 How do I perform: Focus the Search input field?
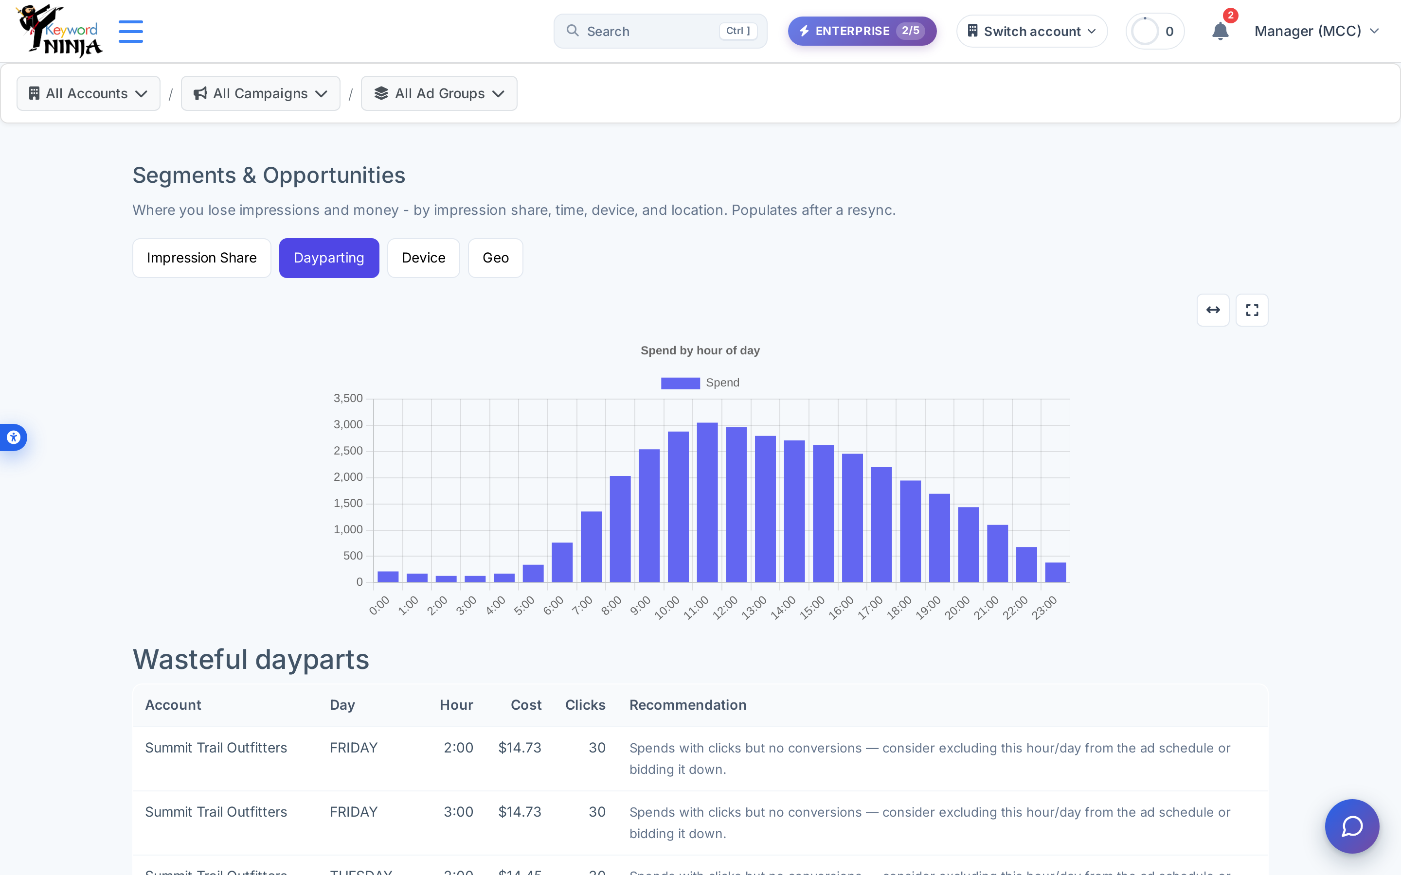[660, 31]
